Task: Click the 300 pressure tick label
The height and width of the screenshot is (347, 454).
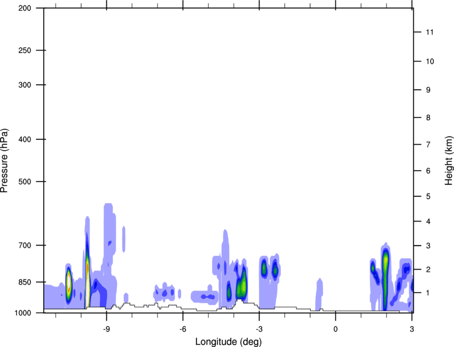Action: 25,85
